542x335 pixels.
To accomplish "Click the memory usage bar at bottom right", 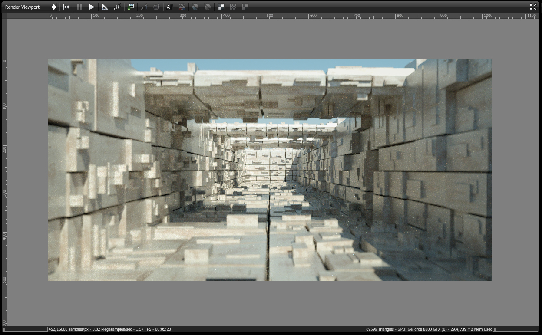I will (x=516, y=329).
